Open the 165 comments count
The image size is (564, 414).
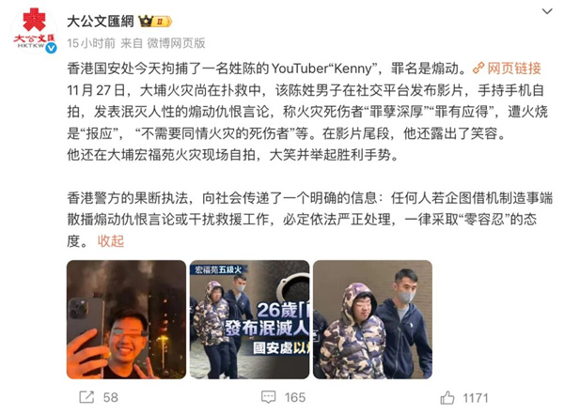[295, 397]
